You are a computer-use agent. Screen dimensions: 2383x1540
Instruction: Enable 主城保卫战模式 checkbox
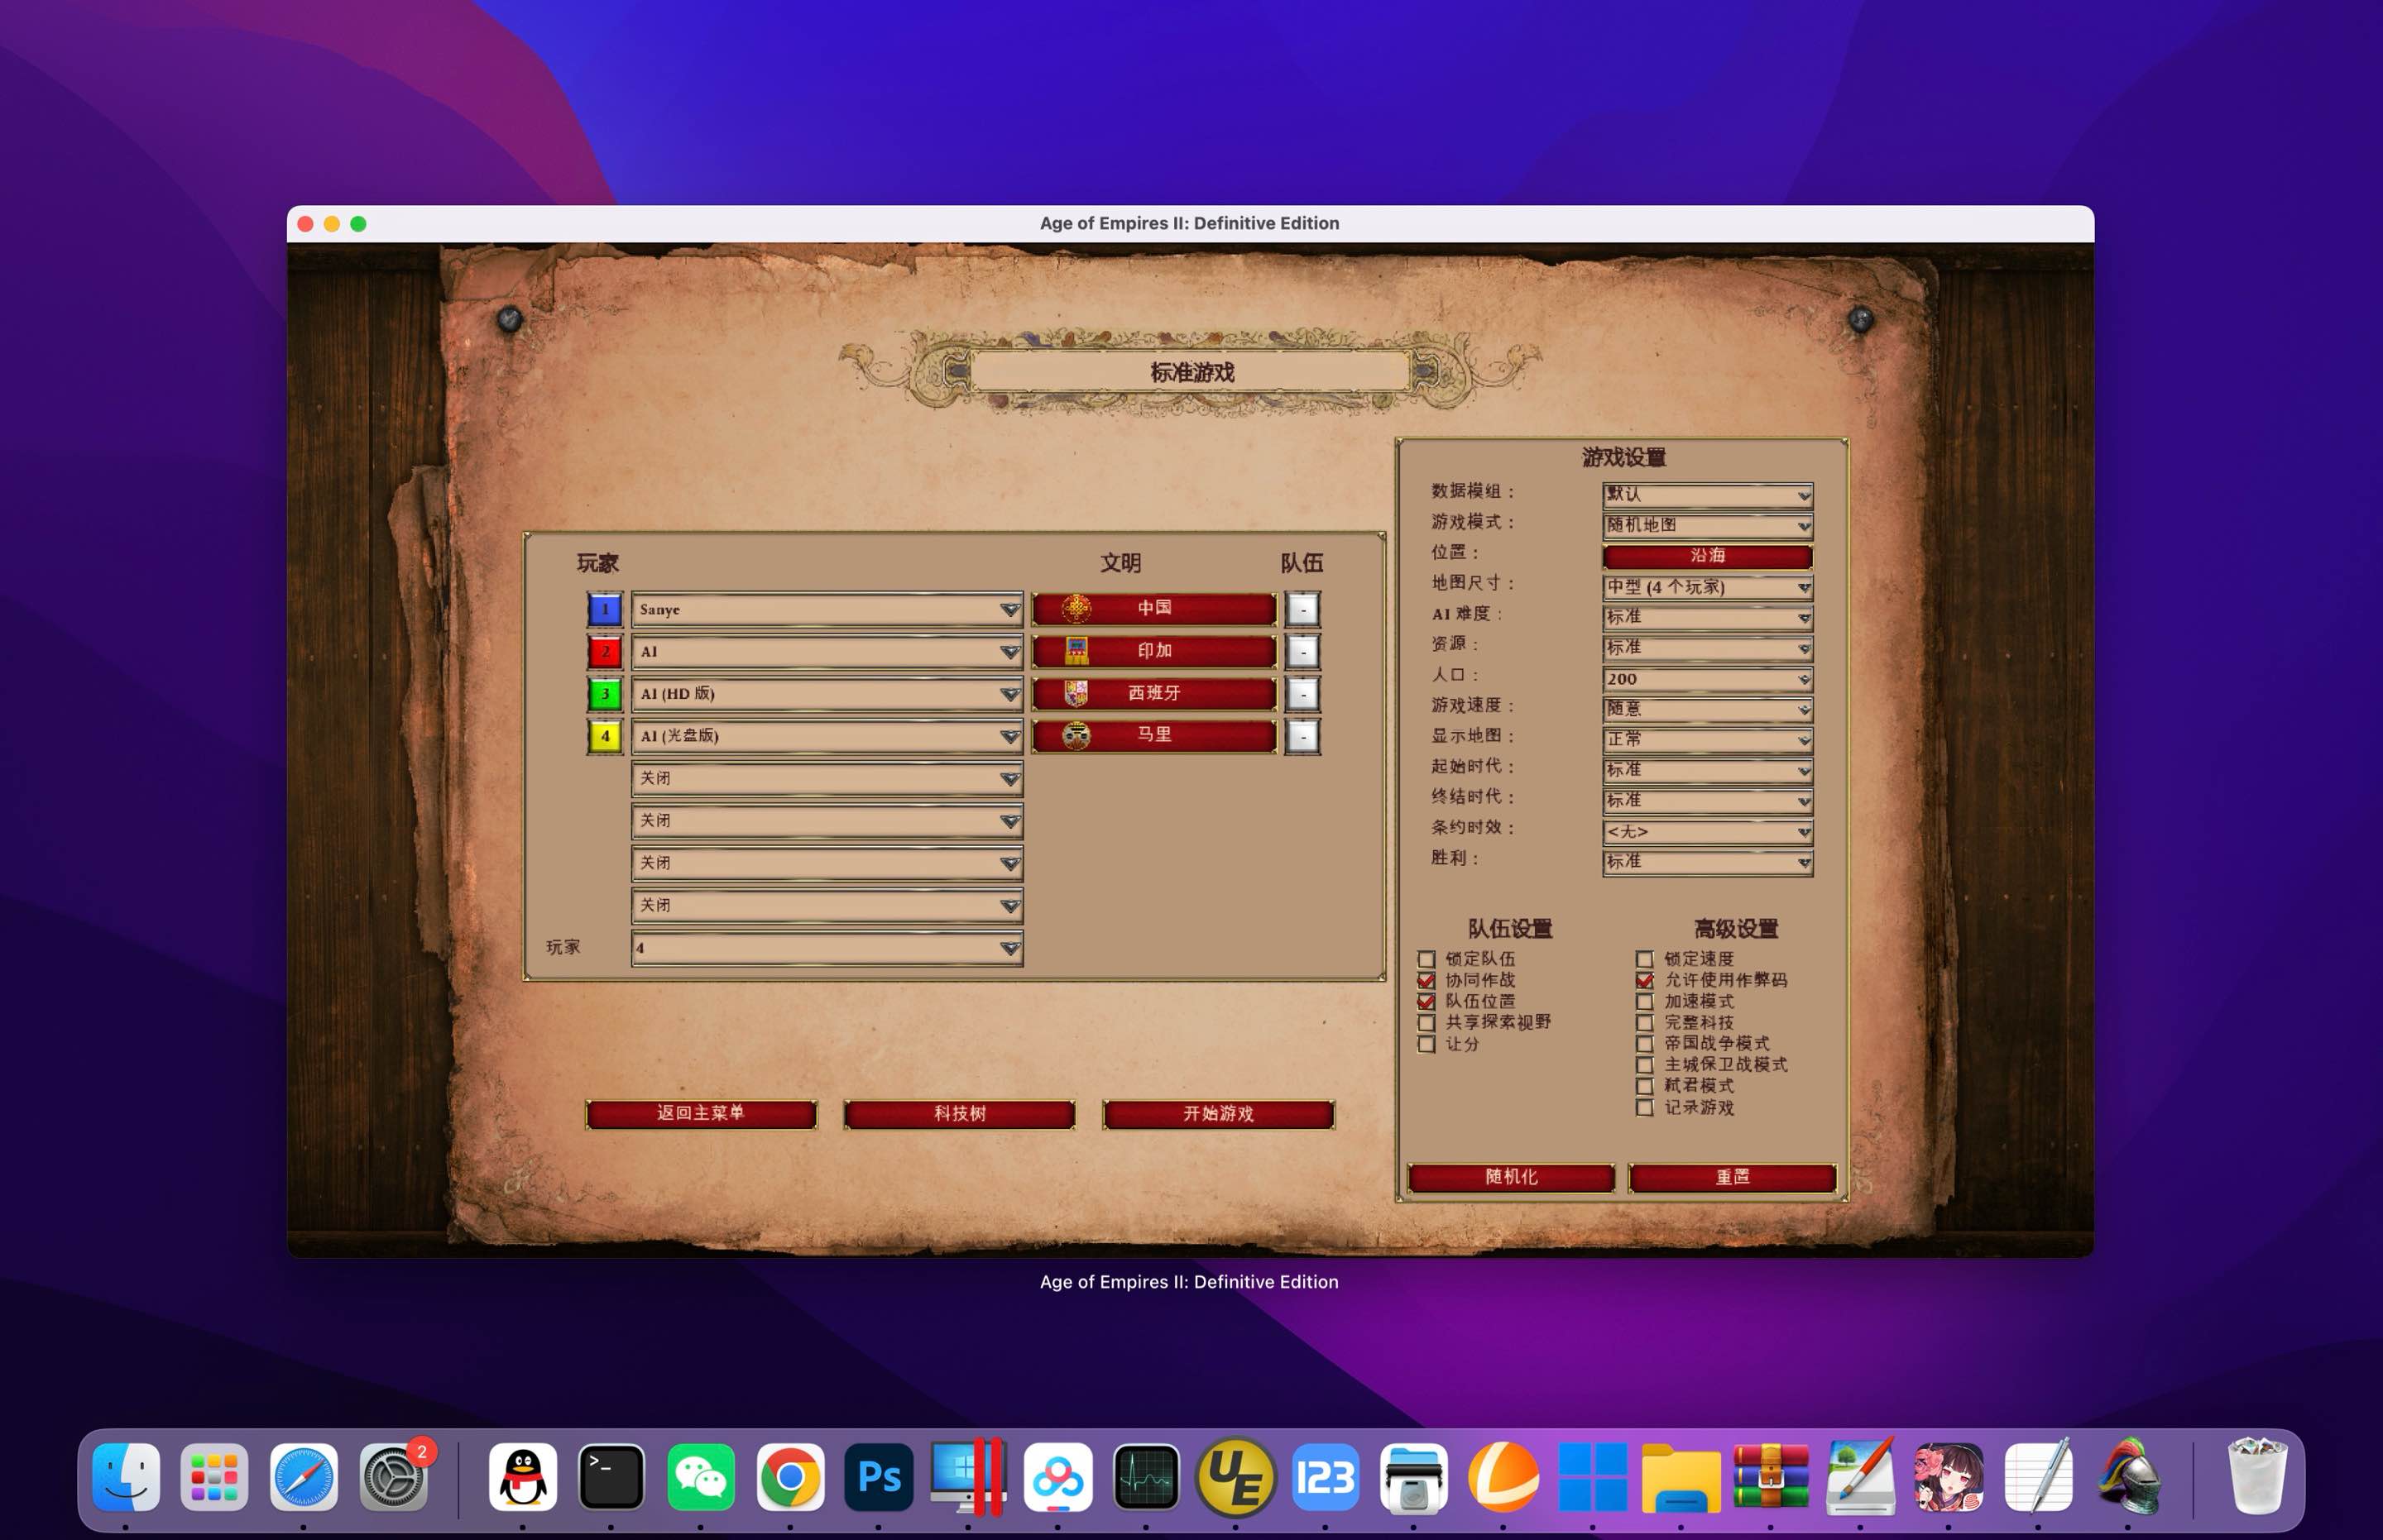[1645, 1065]
